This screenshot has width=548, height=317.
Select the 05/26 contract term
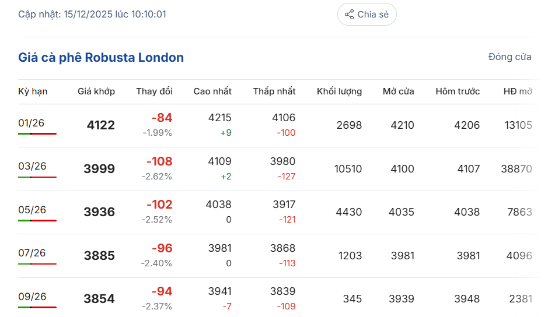click(32, 210)
